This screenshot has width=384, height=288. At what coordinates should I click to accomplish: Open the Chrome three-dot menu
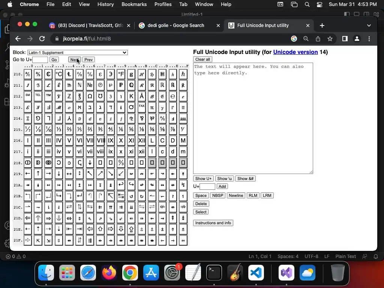pos(369,39)
